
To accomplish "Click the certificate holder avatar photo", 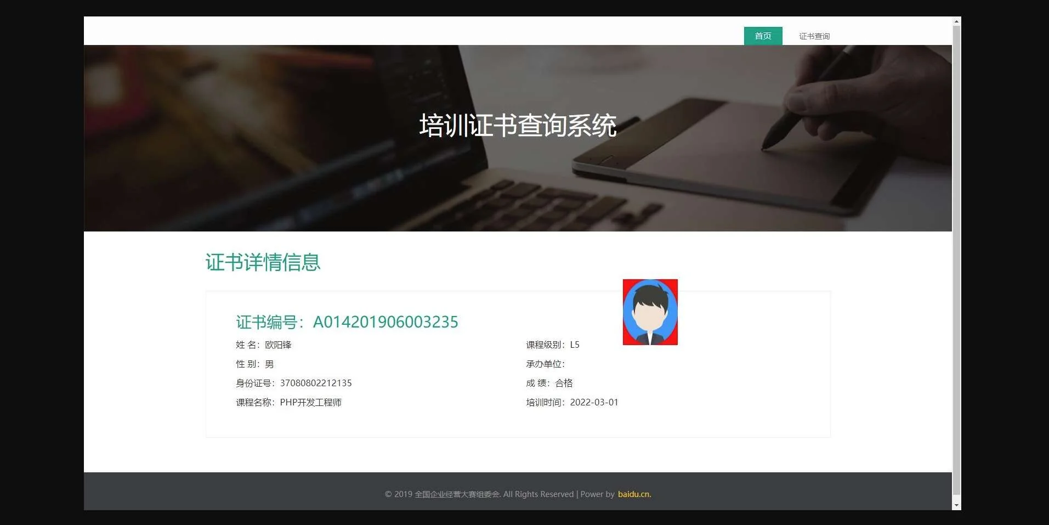I will coord(650,312).
